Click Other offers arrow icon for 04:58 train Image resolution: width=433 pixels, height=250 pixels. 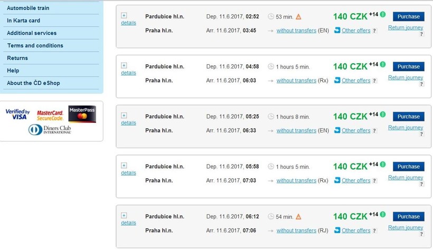(x=337, y=80)
